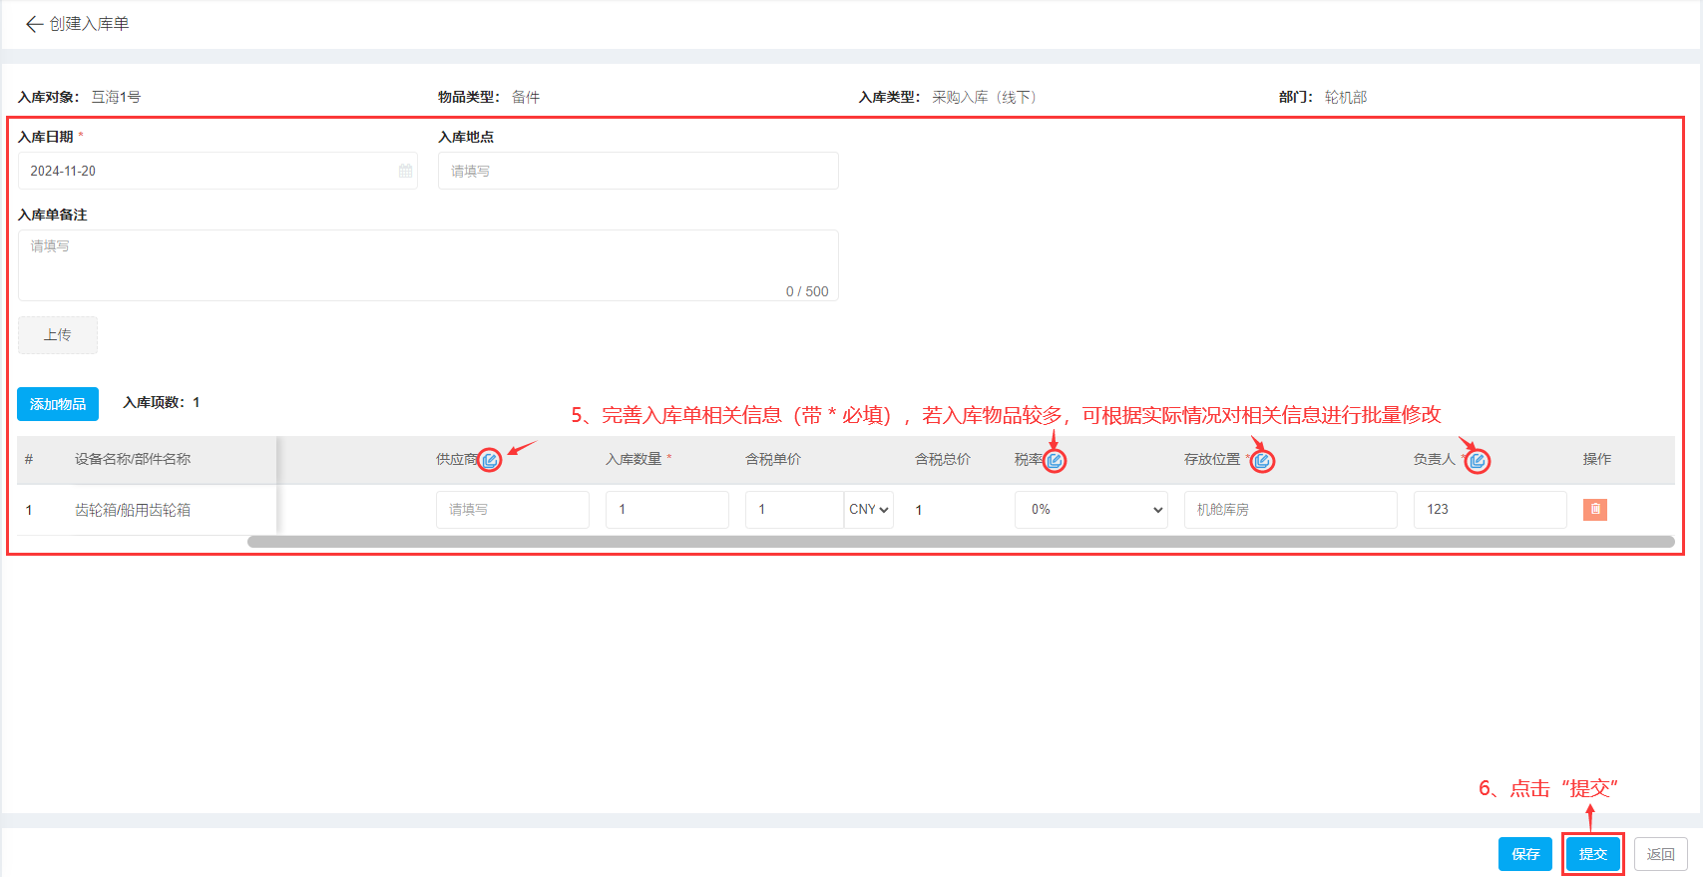
Task: Open the calendar icon in 入库日期 field
Action: [405, 171]
